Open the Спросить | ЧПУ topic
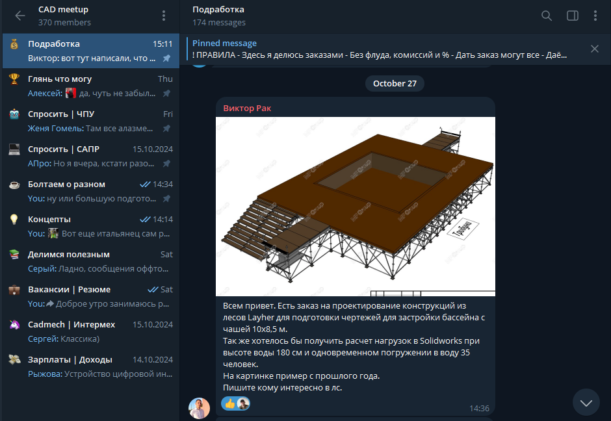Image resolution: width=611 pixels, height=421 pixels. (91, 121)
